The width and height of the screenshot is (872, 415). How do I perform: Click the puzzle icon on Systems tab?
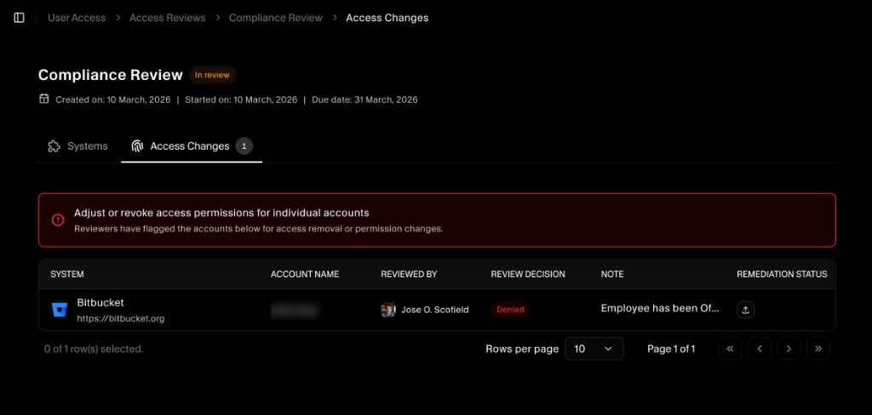pos(54,146)
